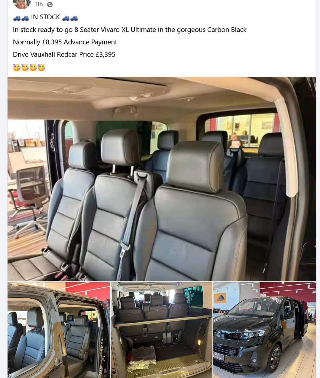Open the large leather seats interior photo
The width and height of the screenshot is (320, 378).
pyautogui.click(x=162, y=179)
